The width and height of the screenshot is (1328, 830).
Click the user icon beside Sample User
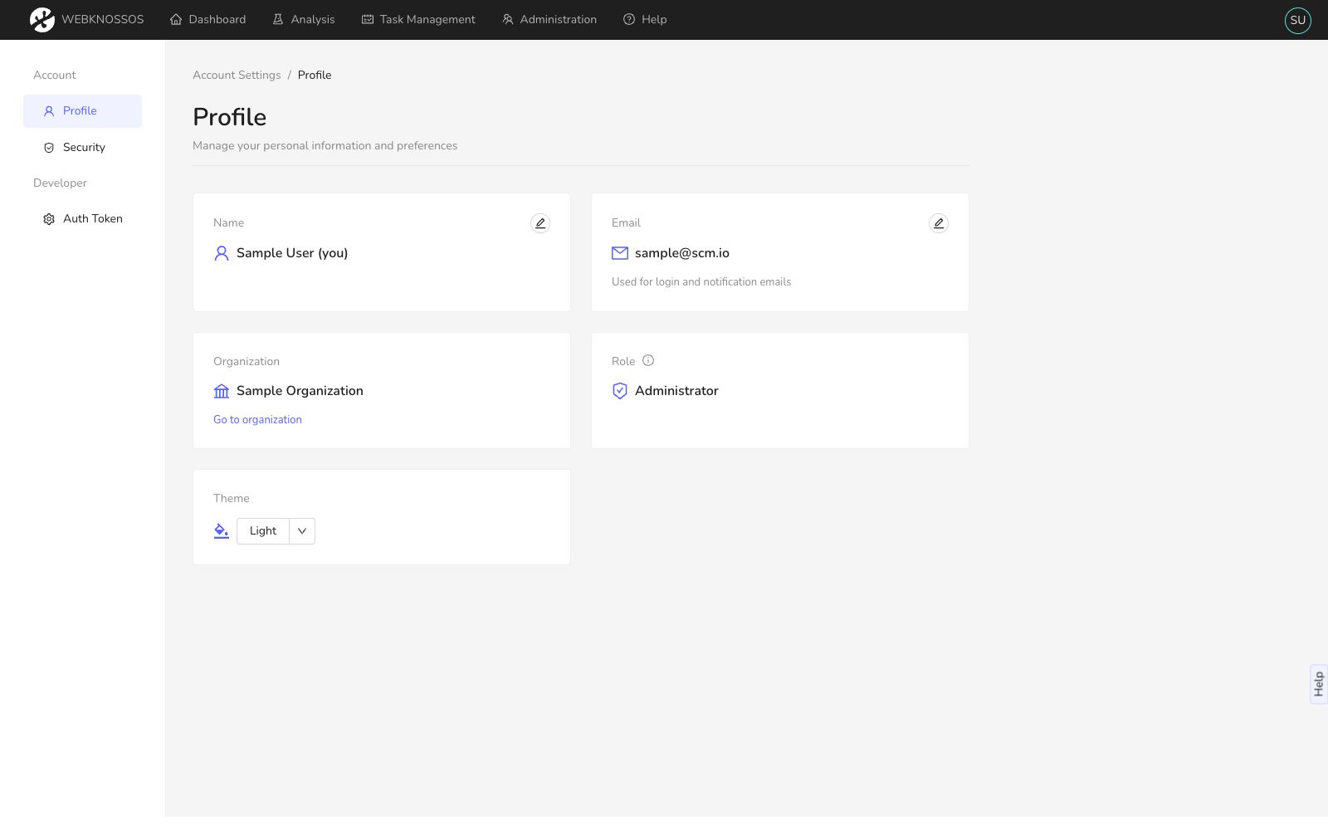click(222, 253)
